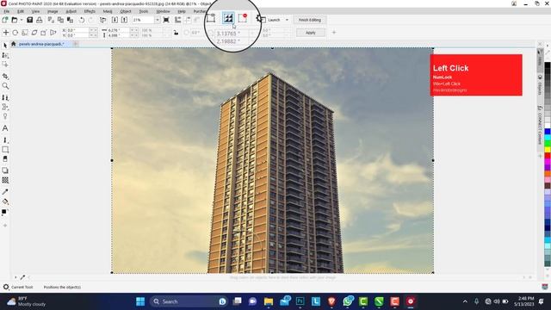Click the Finish Editing button

point(310,20)
